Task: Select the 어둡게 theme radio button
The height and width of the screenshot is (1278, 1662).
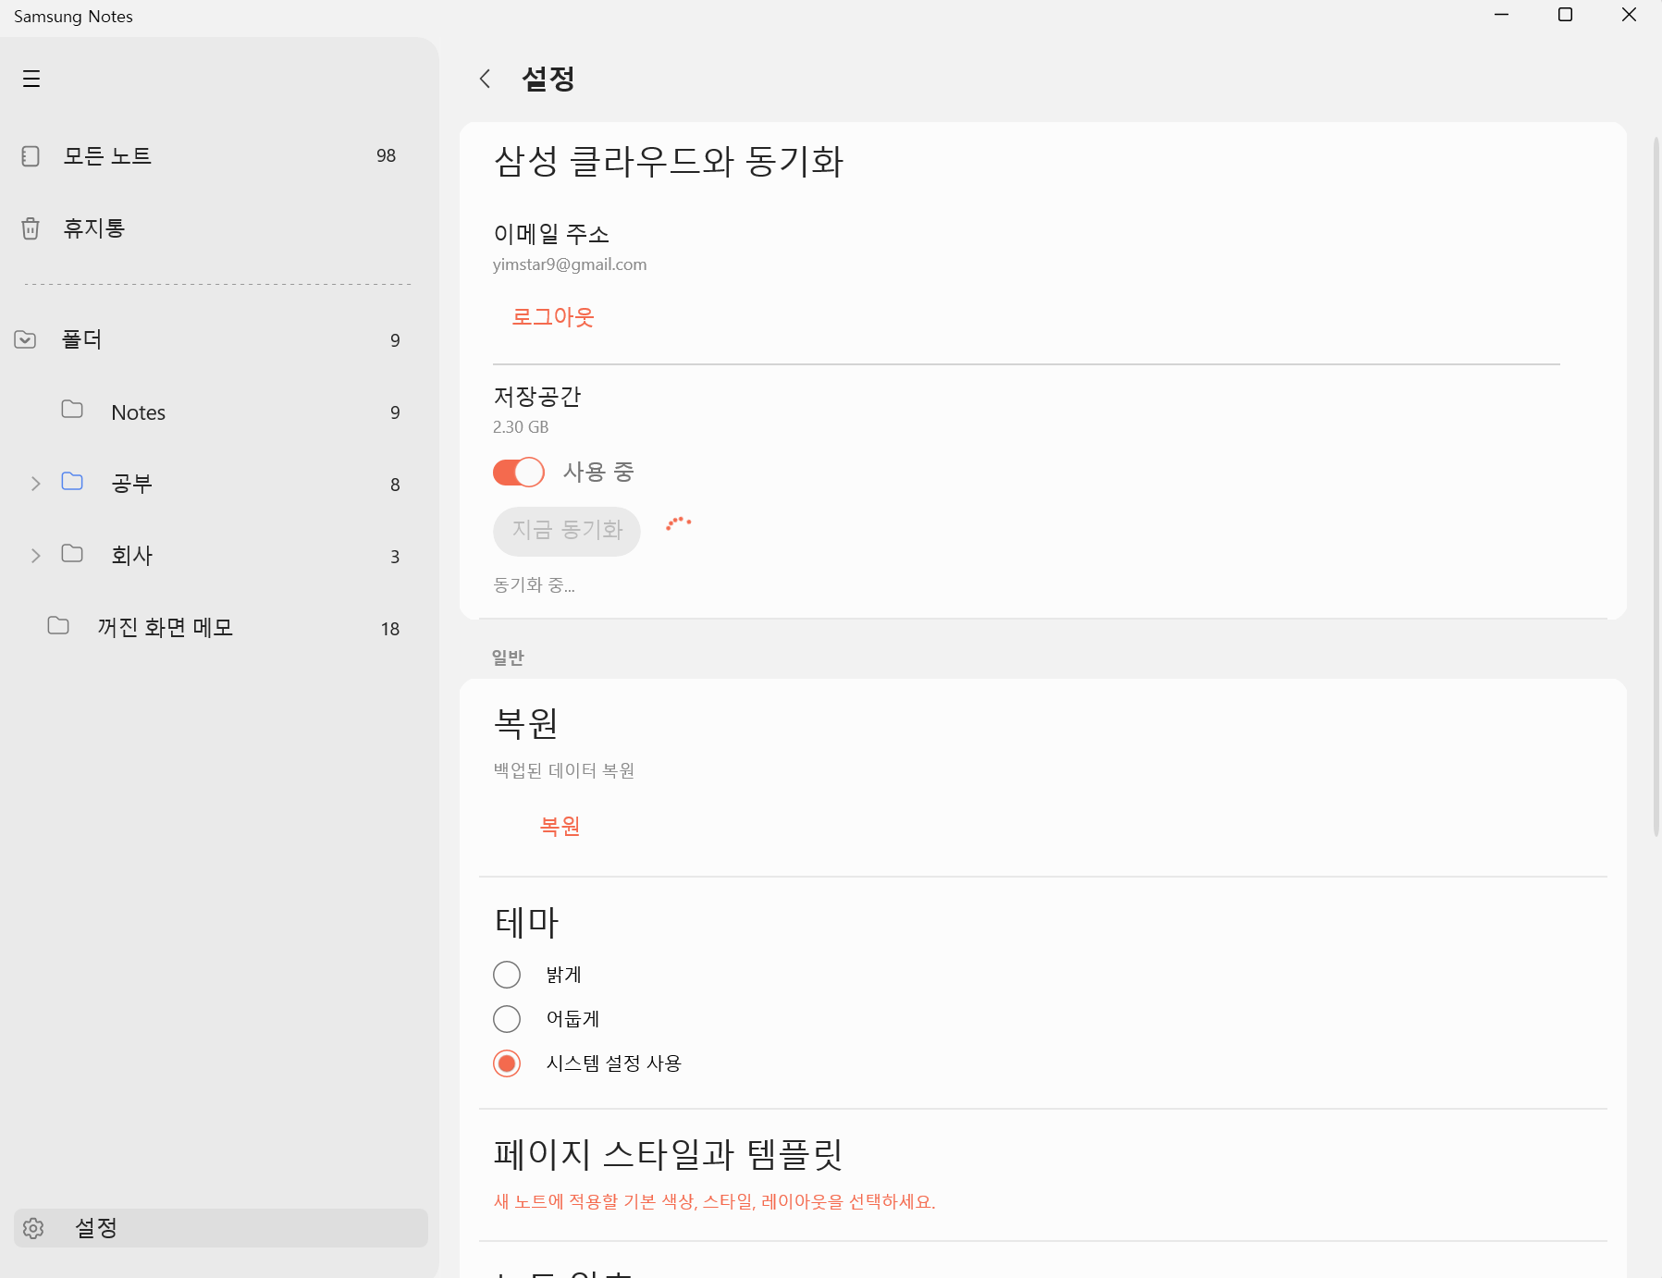Action: [507, 1019]
